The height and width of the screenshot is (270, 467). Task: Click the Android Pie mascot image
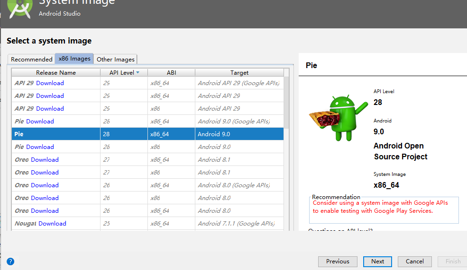[x=338, y=118]
